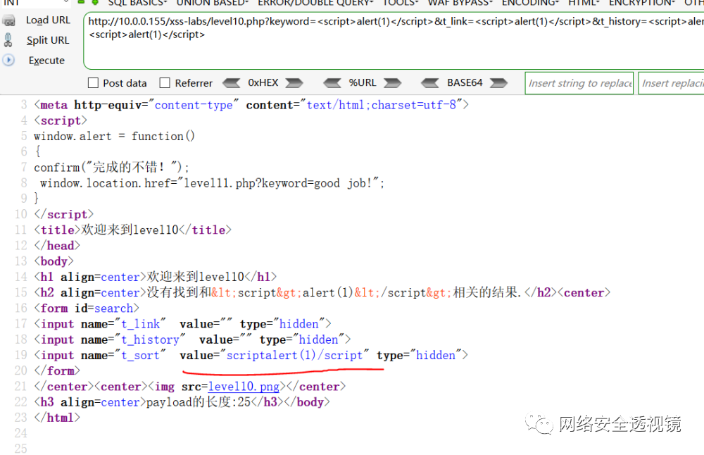Image resolution: width=704 pixels, height=455 pixels.
Task: Enable the Post data checkbox
Action: coord(94,83)
